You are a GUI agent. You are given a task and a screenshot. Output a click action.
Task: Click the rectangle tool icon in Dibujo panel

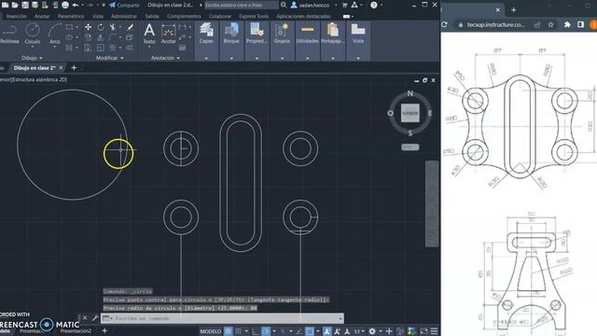pyautogui.click(x=69, y=27)
